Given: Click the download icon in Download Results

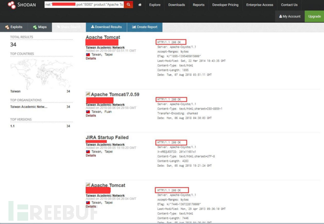Looking at the screenshot, I should pyautogui.click(x=93, y=27).
